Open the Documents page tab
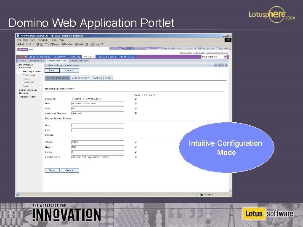 pyautogui.click(x=60, y=57)
